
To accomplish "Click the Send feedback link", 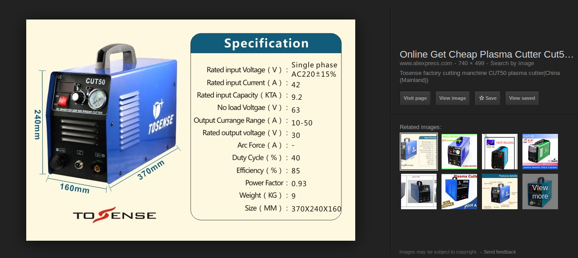I will (500, 252).
